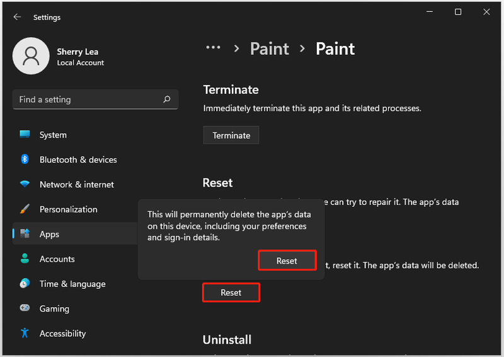The width and height of the screenshot is (504, 357).
Task: Expand the breadcrumb ellipsis menu
Action: (213, 48)
